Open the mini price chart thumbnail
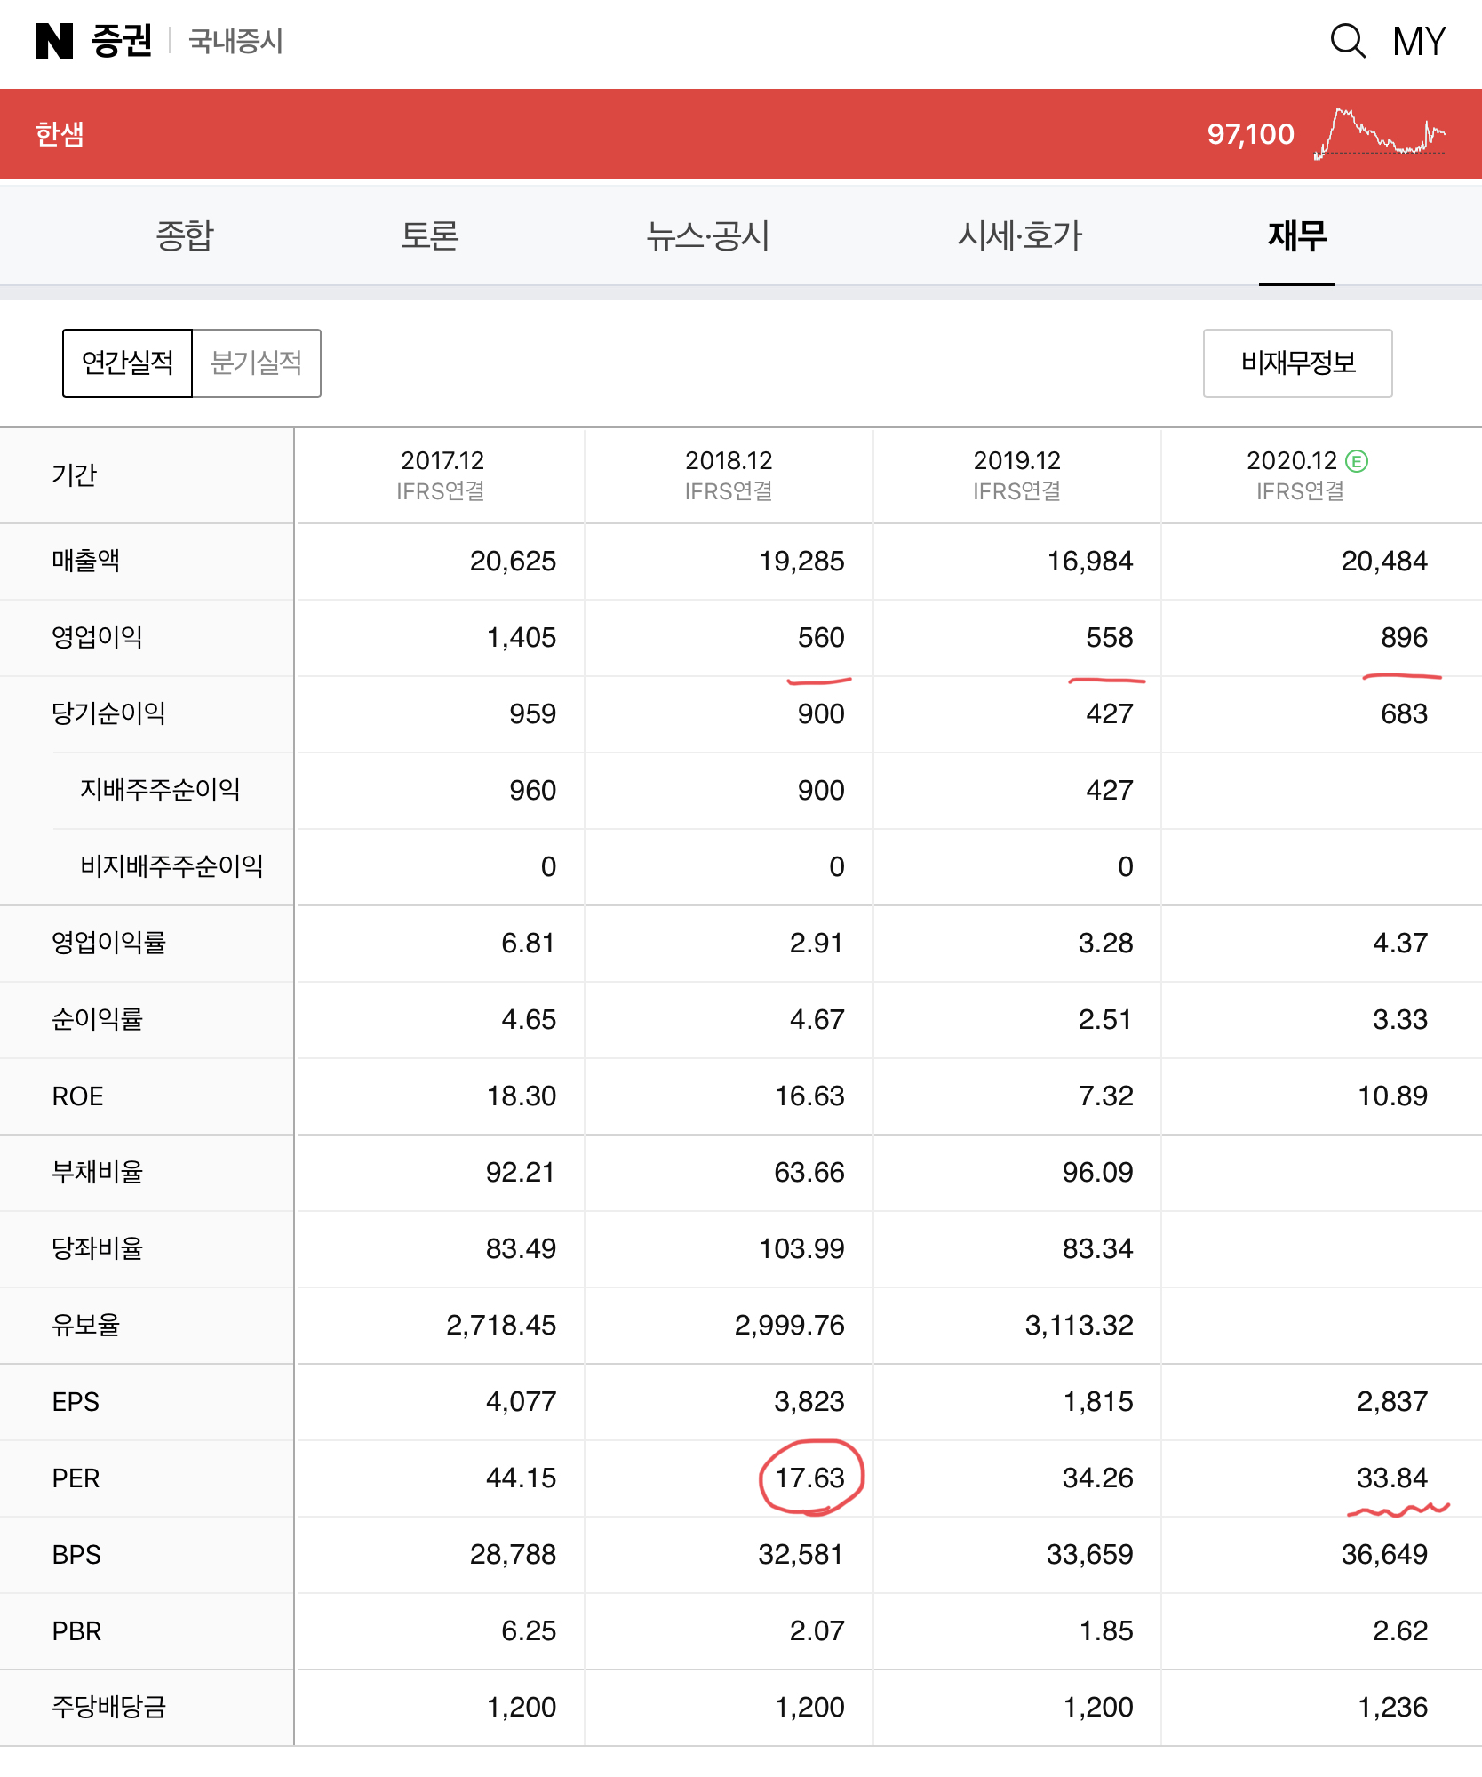Image resolution: width=1482 pixels, height=1777 pixels. click(x=1380, y=133)
